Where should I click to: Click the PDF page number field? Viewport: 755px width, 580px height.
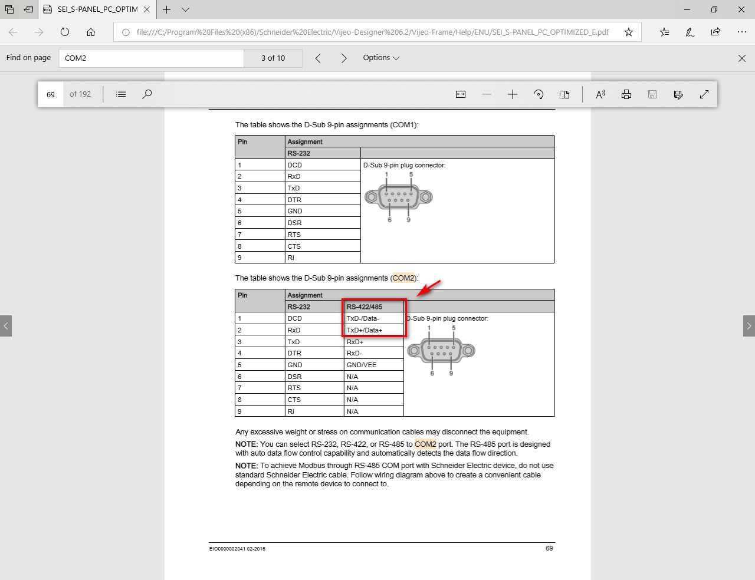coord(51,94)
